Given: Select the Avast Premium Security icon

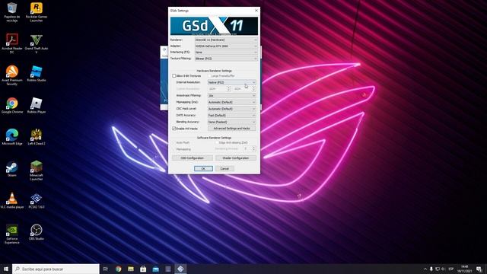Looking at the screenshot, I should (x=12, y=75).
